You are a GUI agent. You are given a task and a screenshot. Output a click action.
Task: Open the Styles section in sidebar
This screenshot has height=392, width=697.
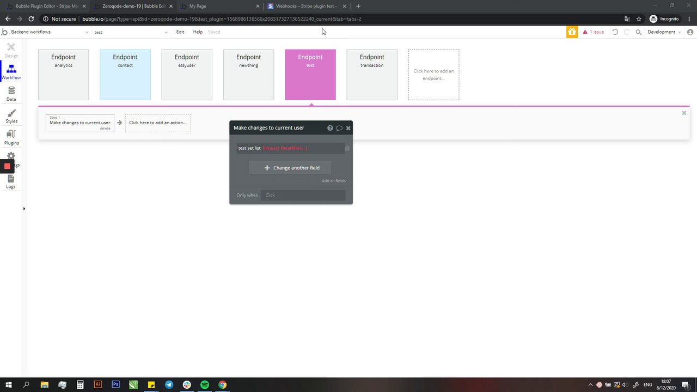11,116
